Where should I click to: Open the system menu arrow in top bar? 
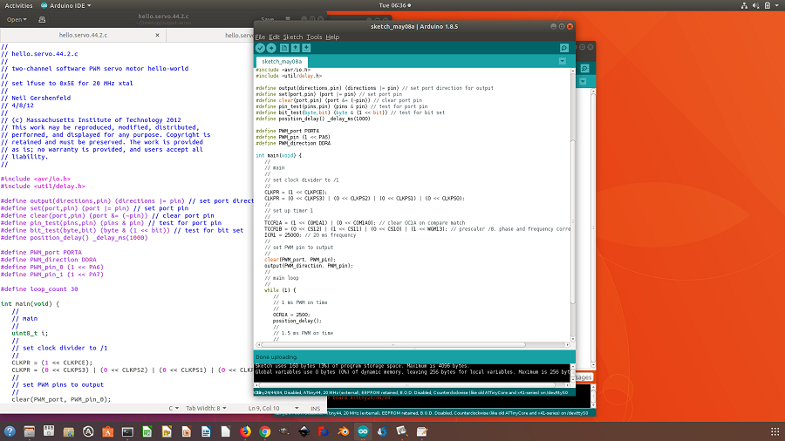[x=777, y=5]
